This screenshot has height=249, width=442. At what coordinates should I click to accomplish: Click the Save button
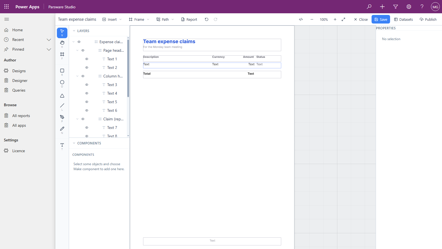pyautogui.click(x=381, y=19)
